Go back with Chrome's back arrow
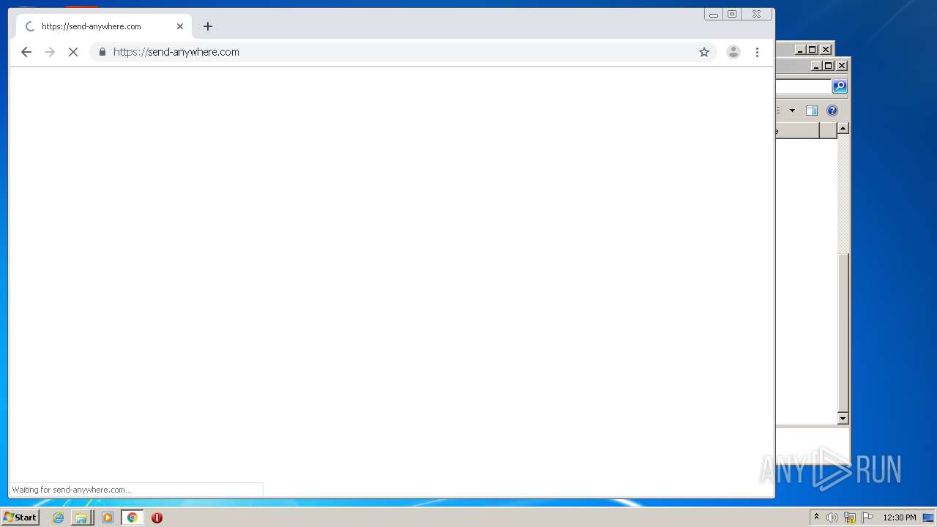Image resolution: width=937 pixels, height=527 pixels. (26, 52)
